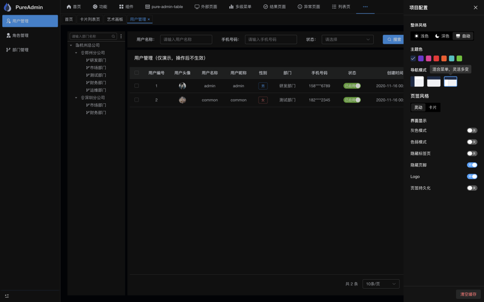Close the 项目配置 settings panel

coord(475,7)
